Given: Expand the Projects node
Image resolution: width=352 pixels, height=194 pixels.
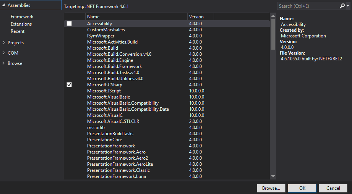Looking at the screenshot, I should 4,43.
